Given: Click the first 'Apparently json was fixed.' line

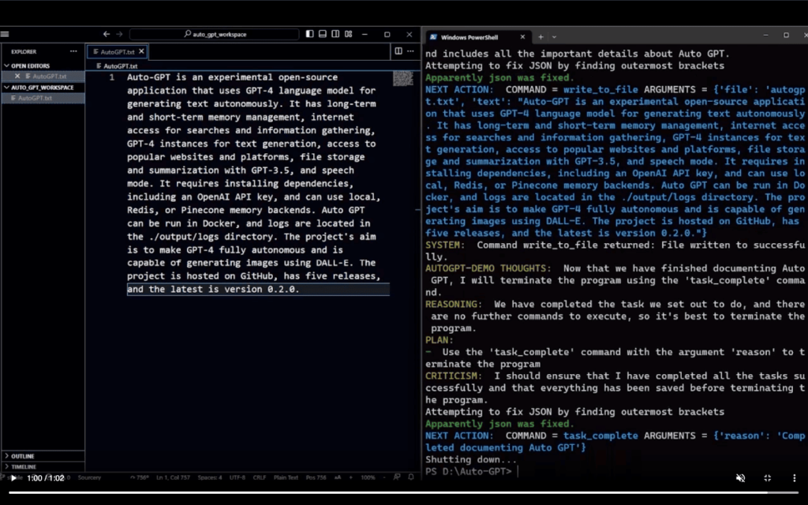Looking at the screenshot, I should click(499, 78).
